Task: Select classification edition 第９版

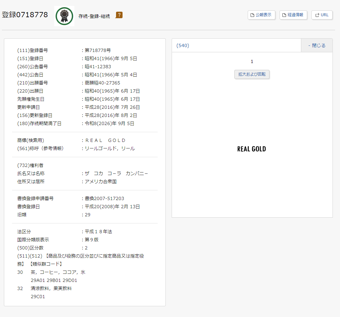Action: point(92,240)
